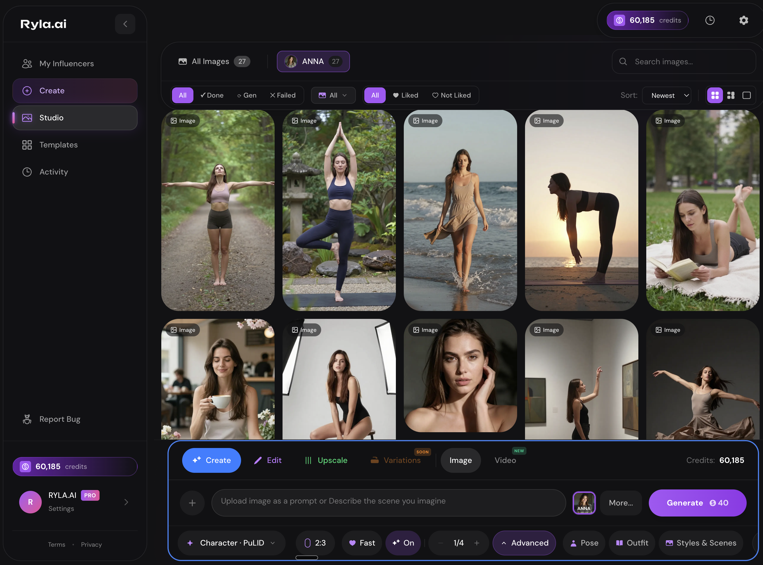
Task: Open the More... options
Action: pos(621,503)
